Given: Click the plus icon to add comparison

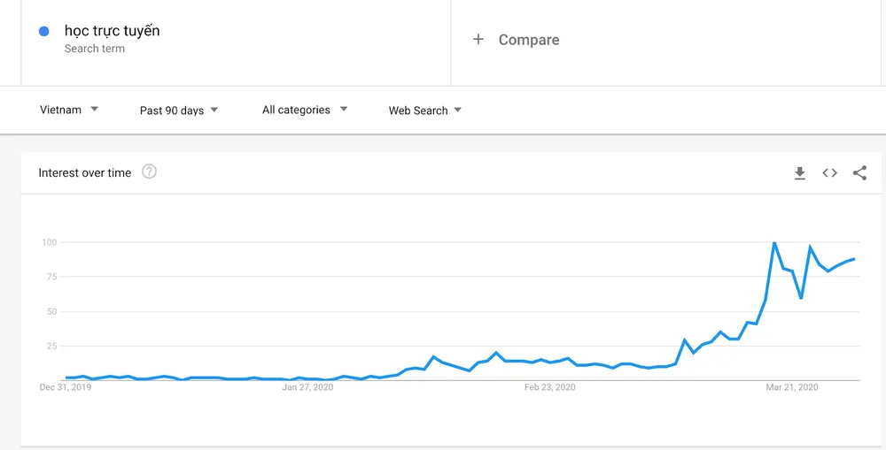Looking at the screenshot, I should [478, 40].
